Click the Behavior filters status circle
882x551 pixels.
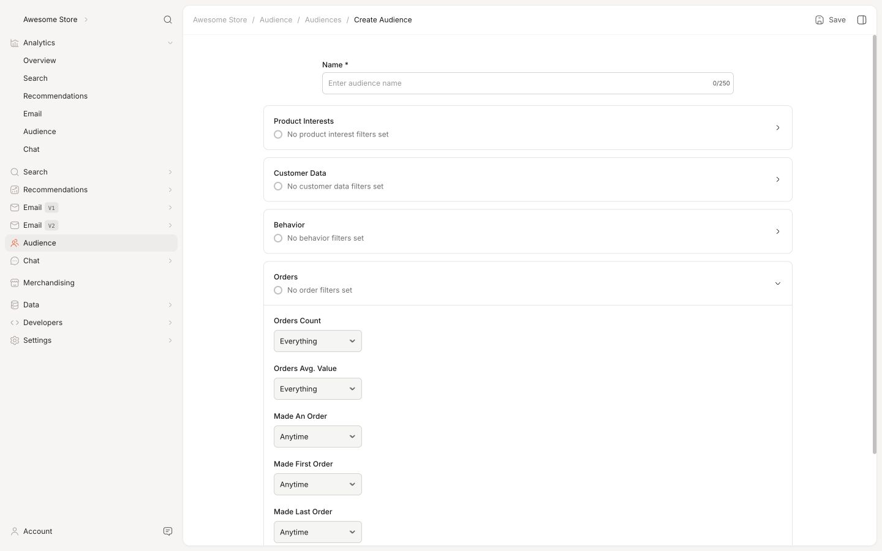(x=278, y=238)
